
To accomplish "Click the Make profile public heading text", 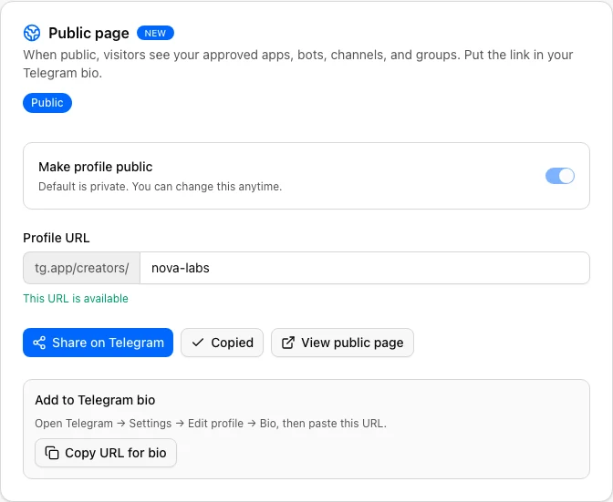I will pos(96,167).
